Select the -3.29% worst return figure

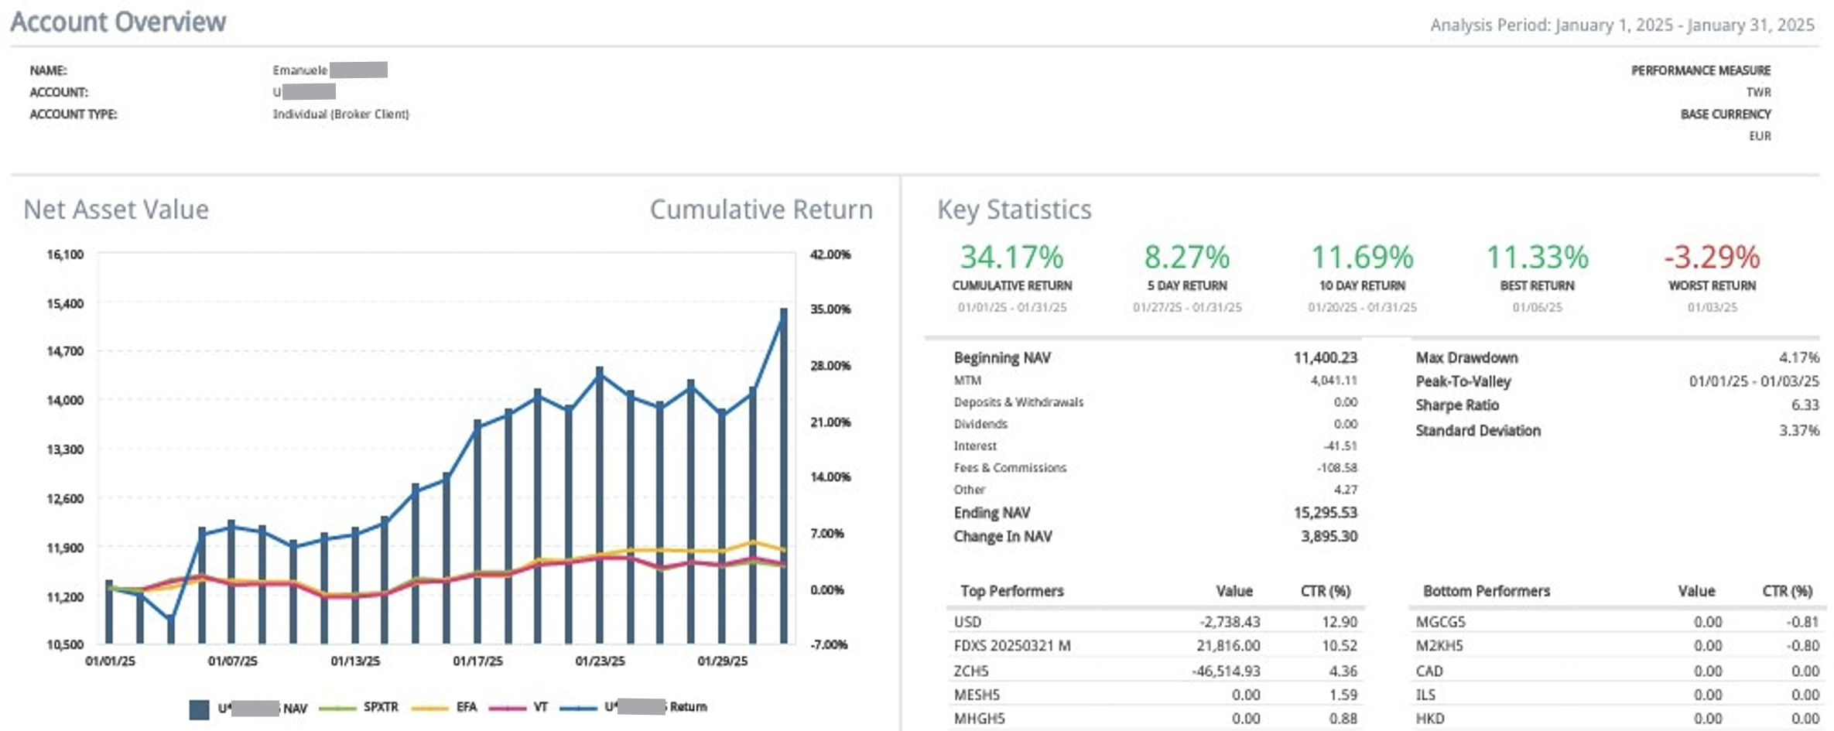click(x=1712, y=257)
